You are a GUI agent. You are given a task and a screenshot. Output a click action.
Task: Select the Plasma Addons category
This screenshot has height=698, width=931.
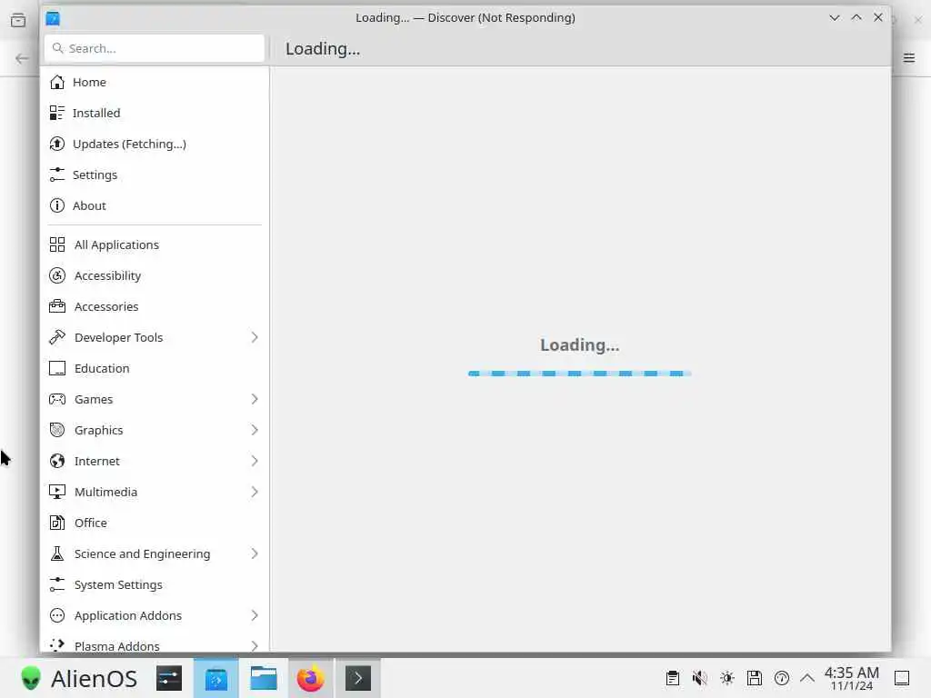pyautogui.click(x=155, y=645)
